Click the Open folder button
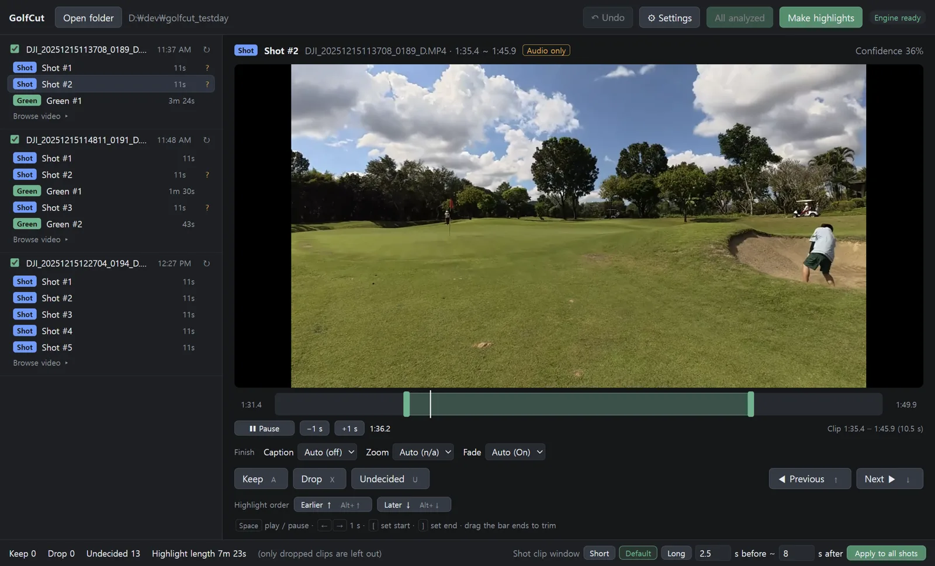Screen dimensions: 935x566 tap(88, 18)
